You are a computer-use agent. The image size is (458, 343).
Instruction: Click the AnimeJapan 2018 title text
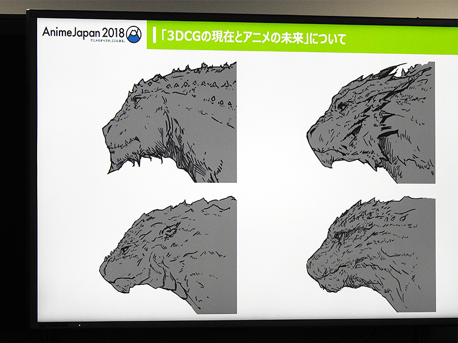point(84,33)
